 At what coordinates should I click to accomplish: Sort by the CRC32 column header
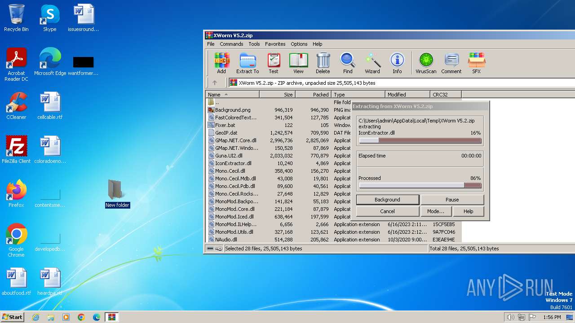coord(446,94)
